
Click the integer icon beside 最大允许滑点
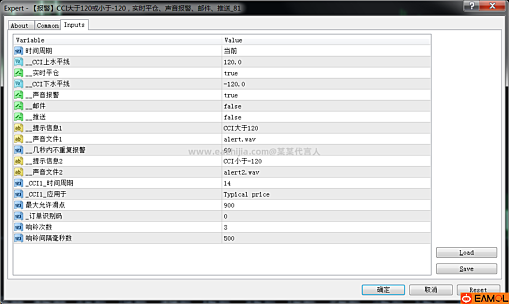[x=19, y=205]
